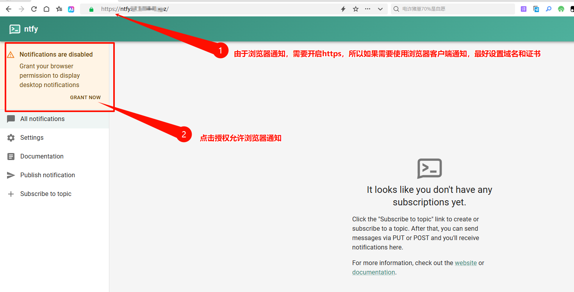
Task: Click the ntfy logo icon in header
Action: [x=15, y=29]
